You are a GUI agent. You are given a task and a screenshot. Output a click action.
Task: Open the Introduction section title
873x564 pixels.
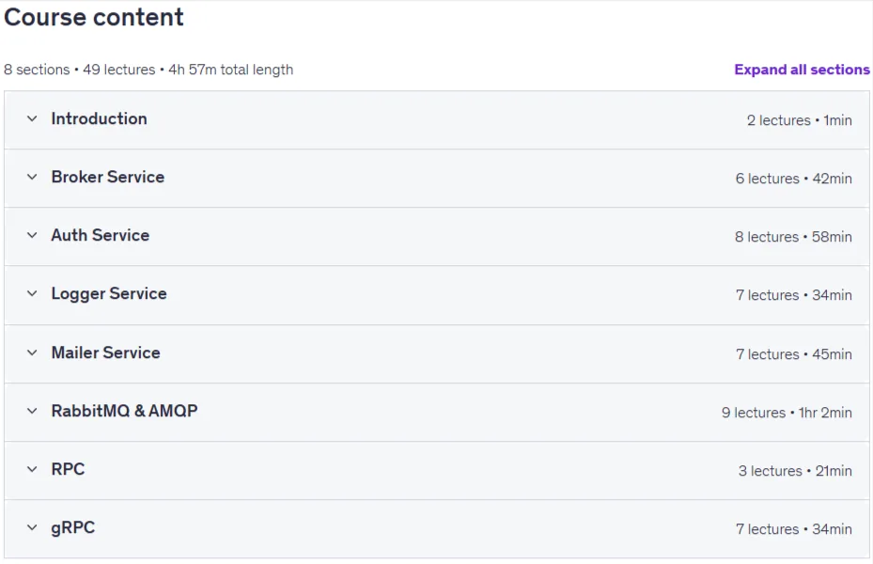(99, 118)
